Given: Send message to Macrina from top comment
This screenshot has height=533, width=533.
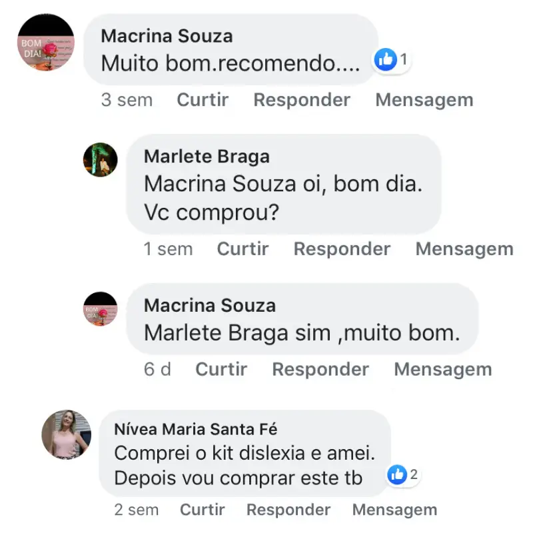Looking at the screenshot, I should (424, 100).
